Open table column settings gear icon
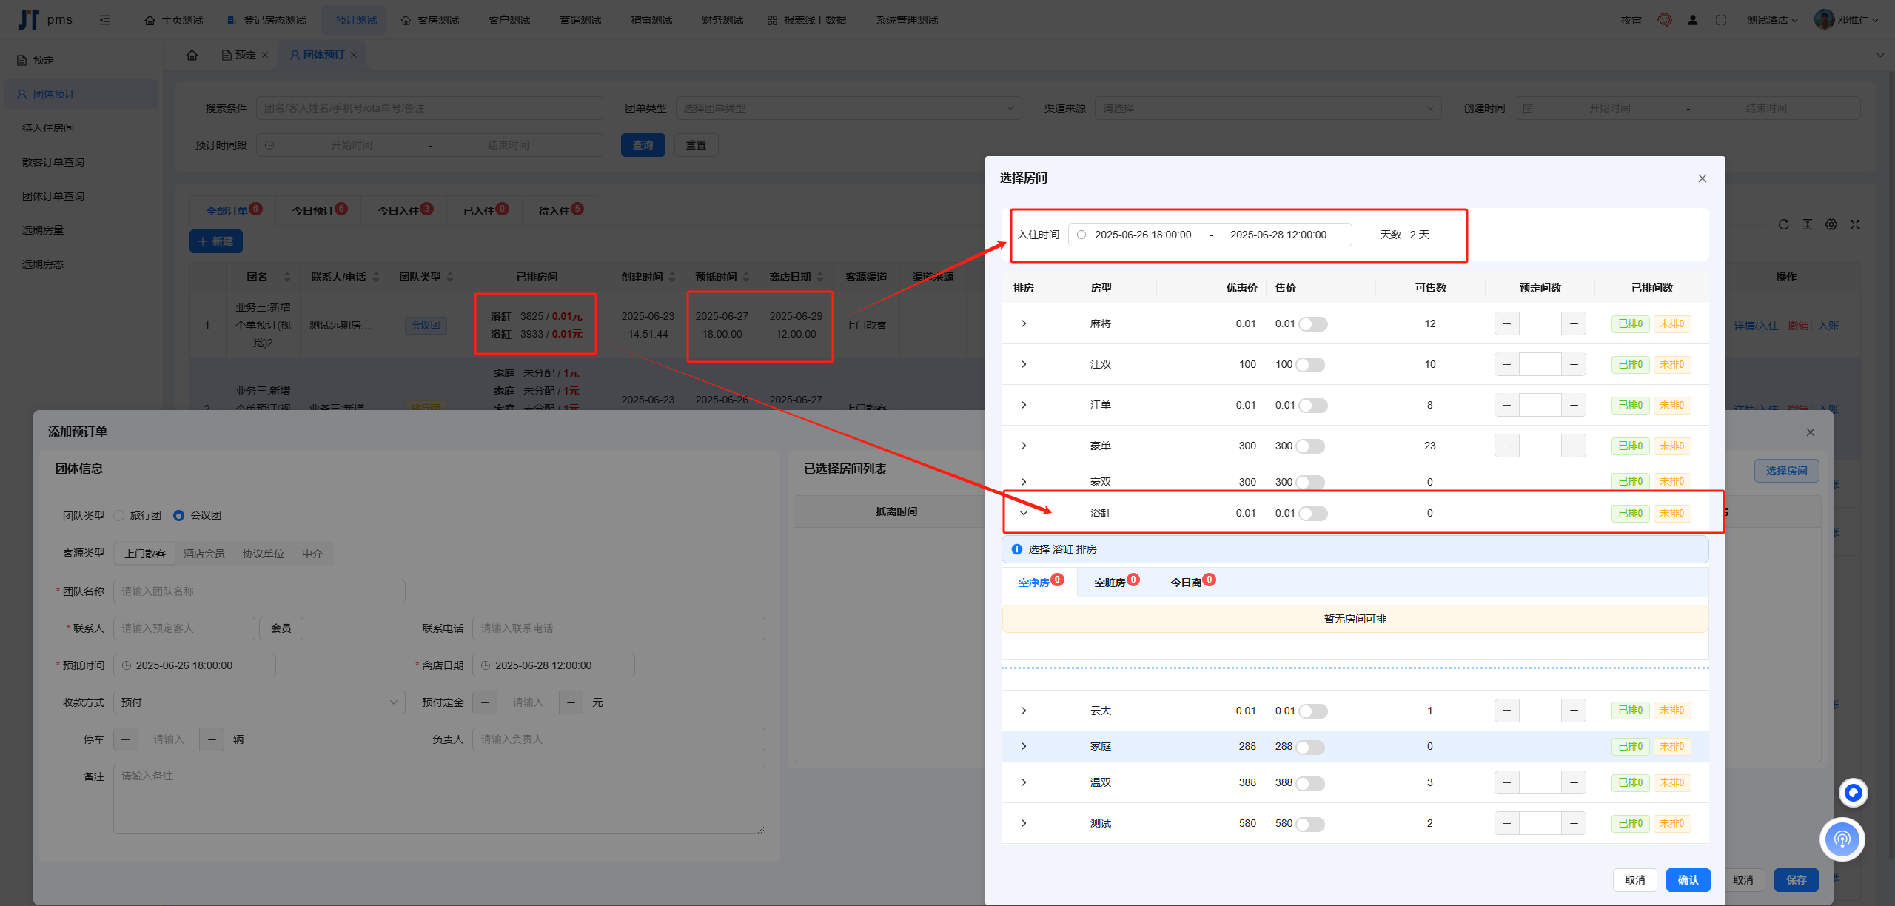The height and width of the screenshot is (906, 1895). 1831,224
